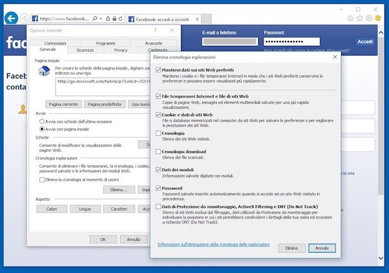Switch to the Programmi tab
The width and height of the screenshot is (389, 273).
click(105, 43)
